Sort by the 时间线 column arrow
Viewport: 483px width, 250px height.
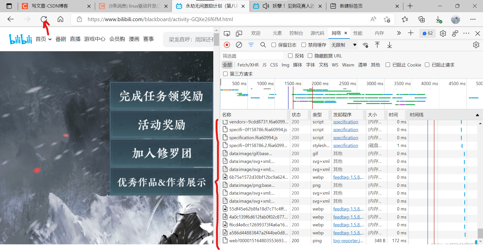(477, 115)
